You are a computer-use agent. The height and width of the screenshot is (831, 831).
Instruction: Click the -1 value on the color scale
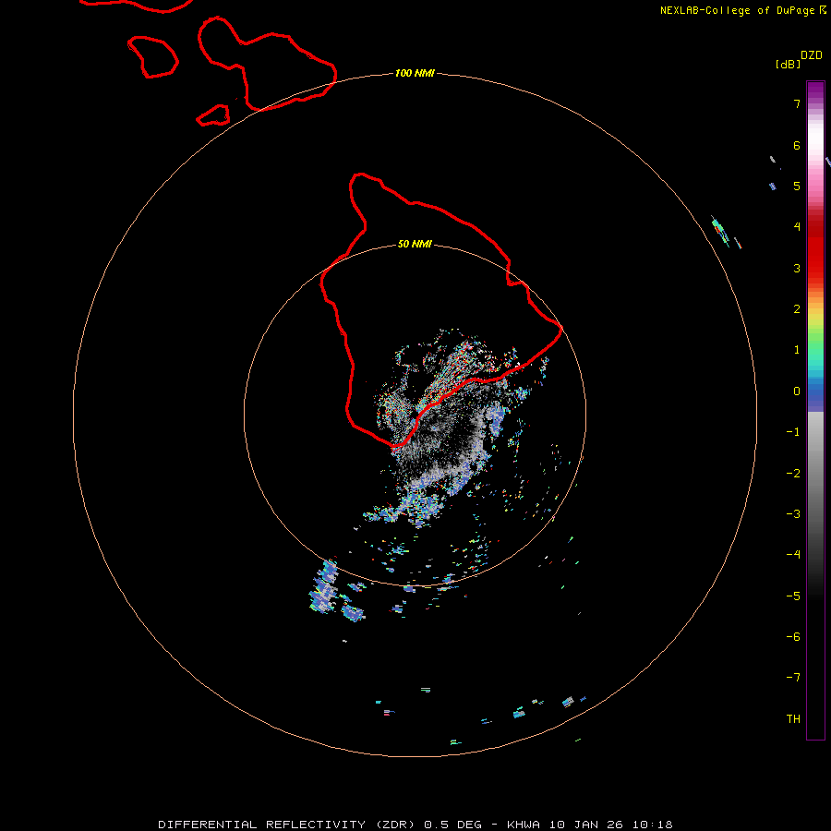[x=793, y=432]
